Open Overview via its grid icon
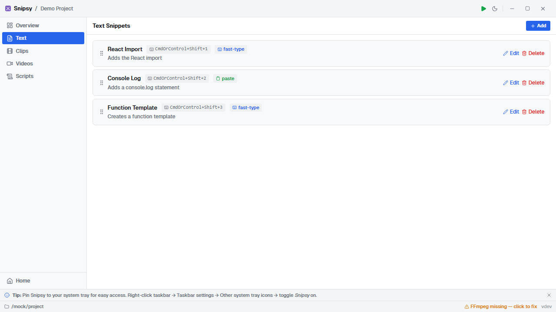Viewport: 556px width, 312px height. (x=10, y=25)
